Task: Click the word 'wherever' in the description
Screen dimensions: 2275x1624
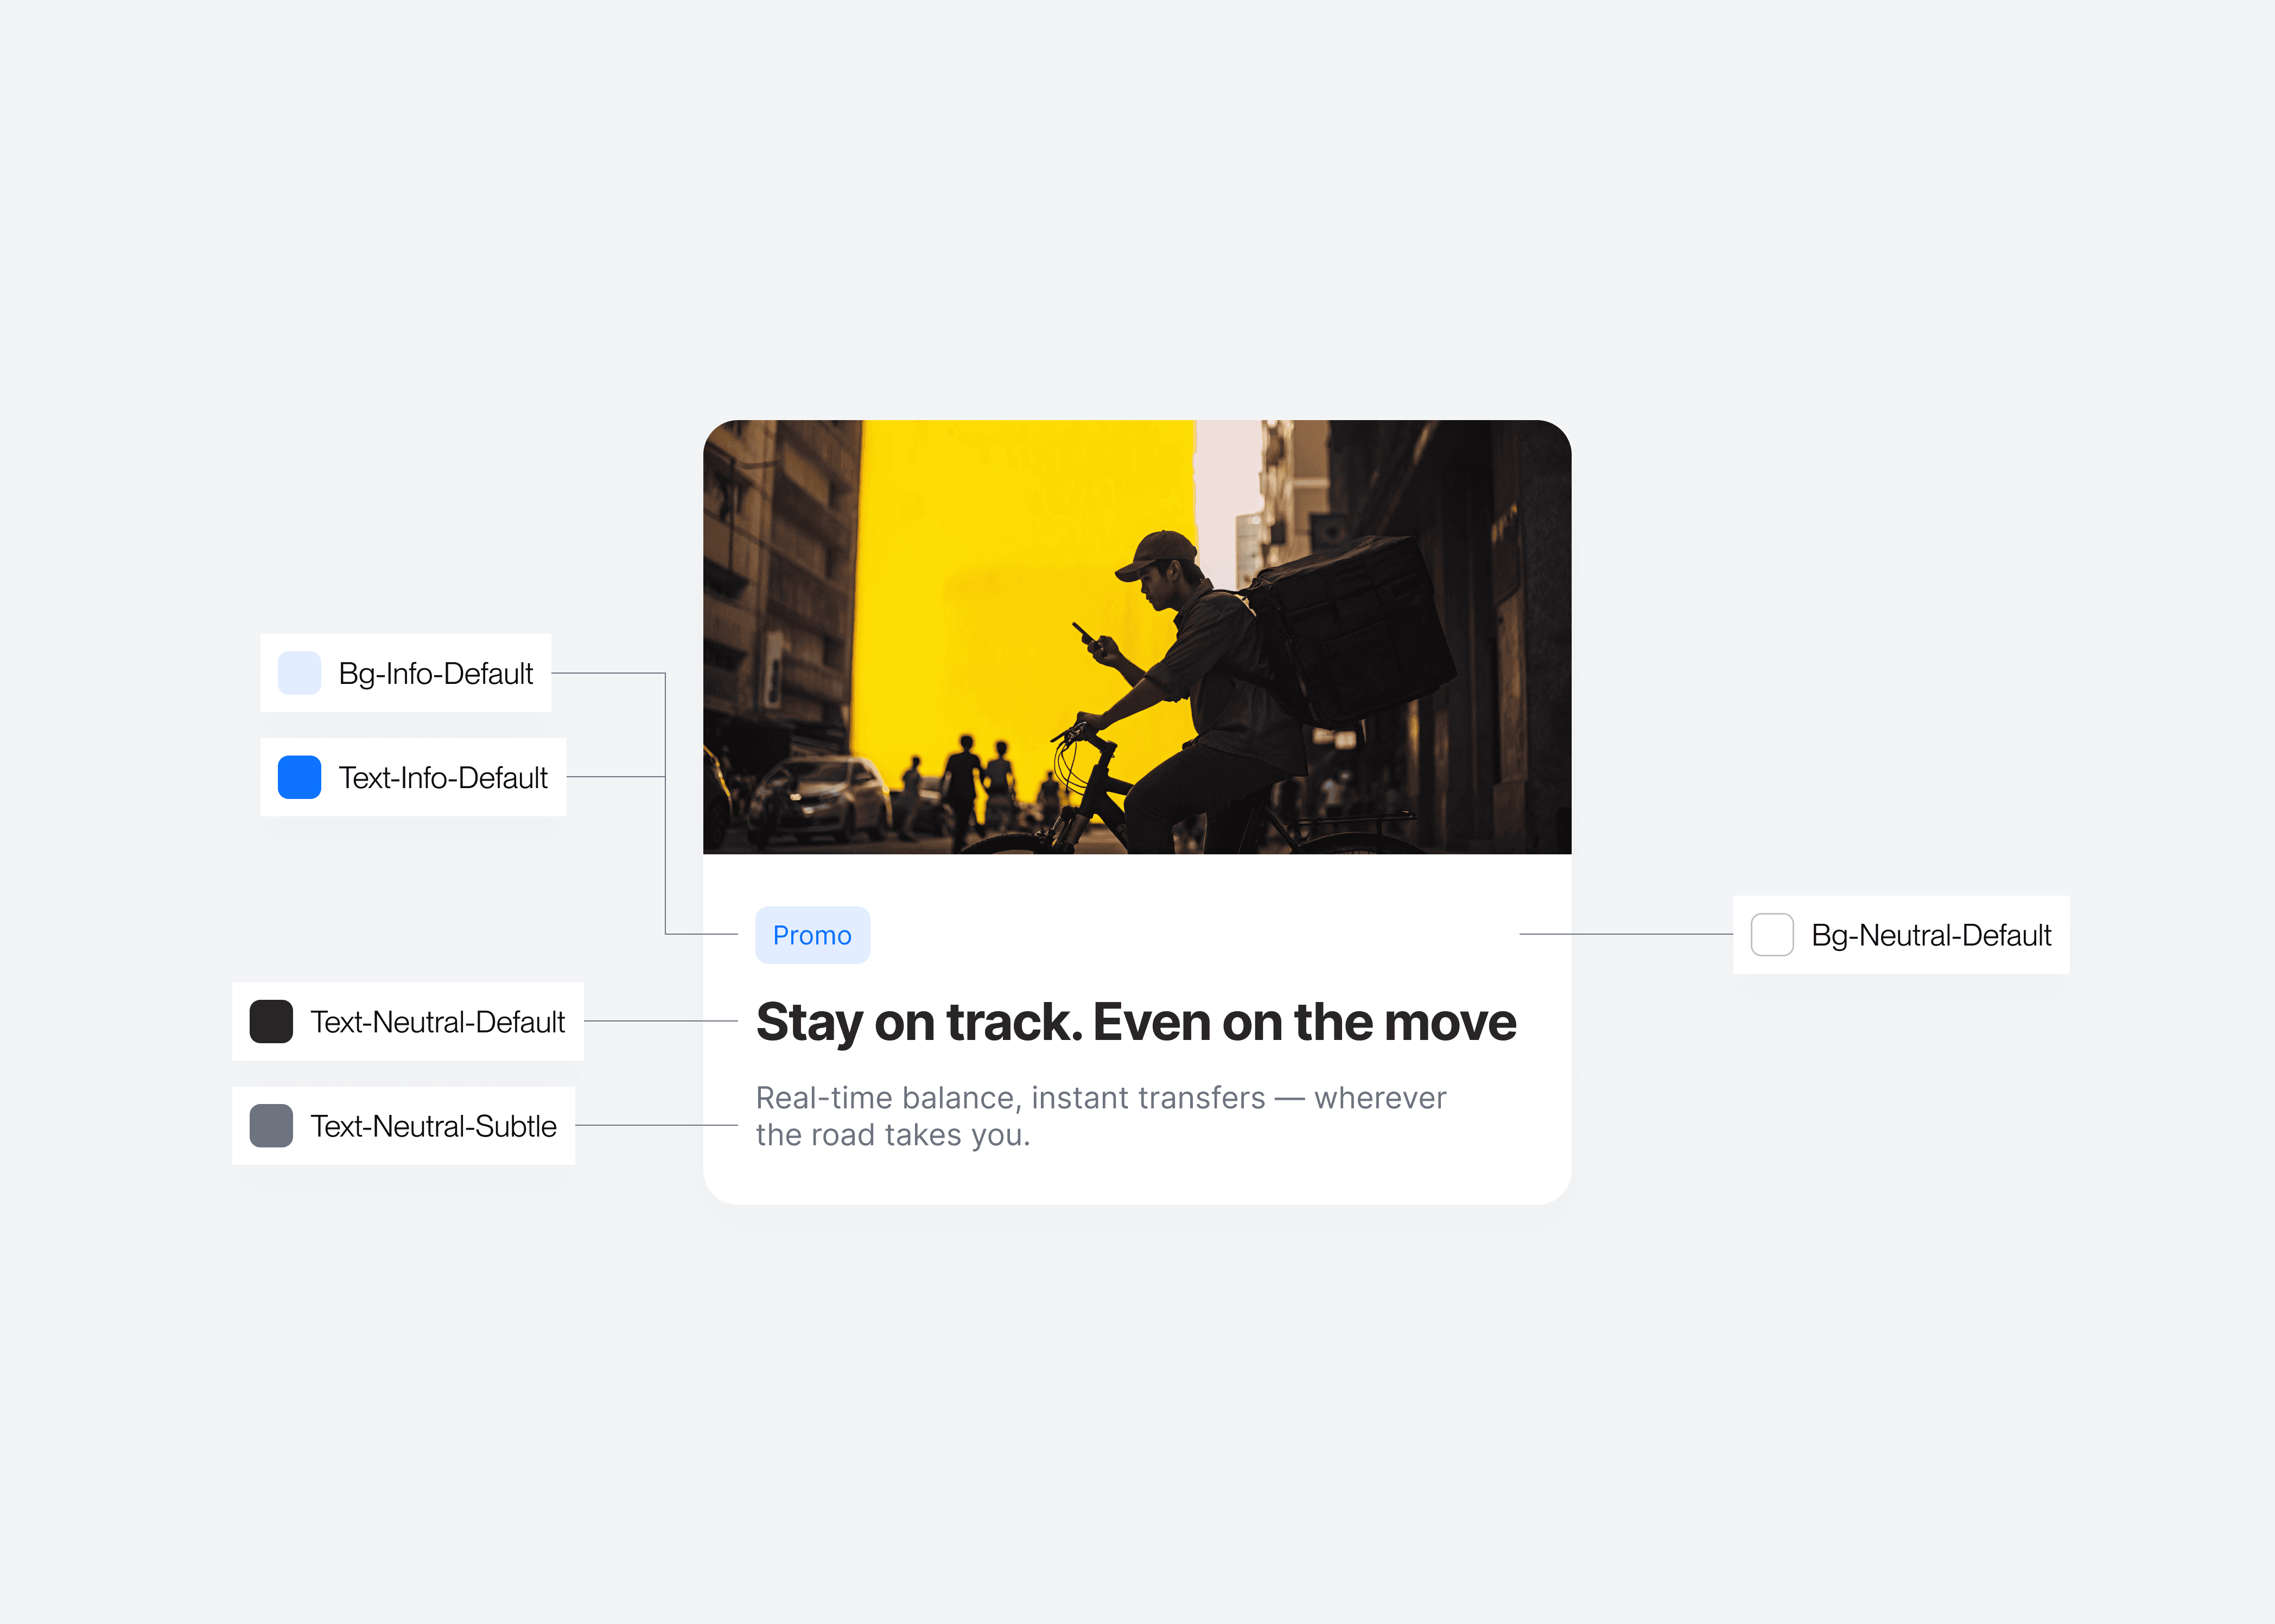Action: pos(1380,1097)
